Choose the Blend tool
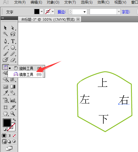The image size is (138, 152). (x=13, y=92)
